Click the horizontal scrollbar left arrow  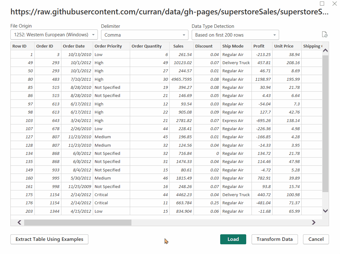coord(19,222)
